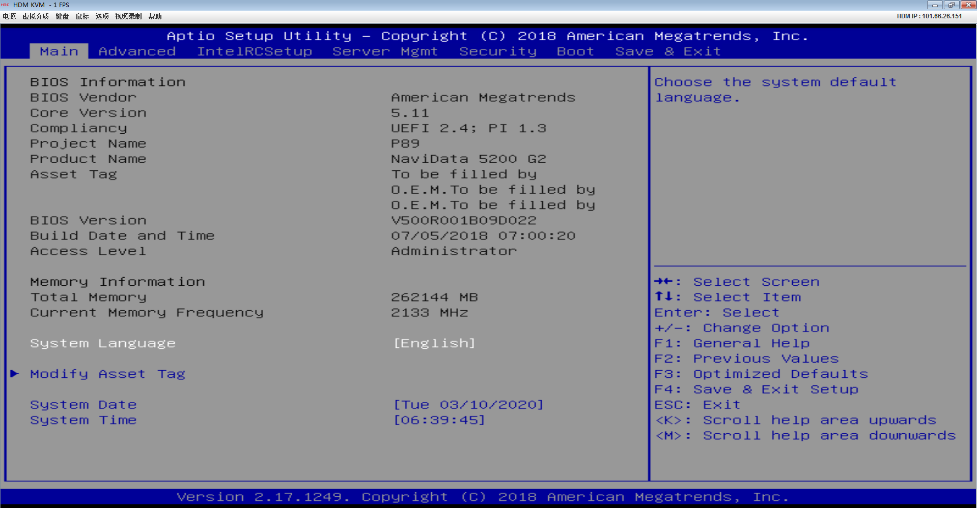The image size is (977, 508).
Task: Open the 键盘 (Keyboard) menu
Action: [62, 16]
